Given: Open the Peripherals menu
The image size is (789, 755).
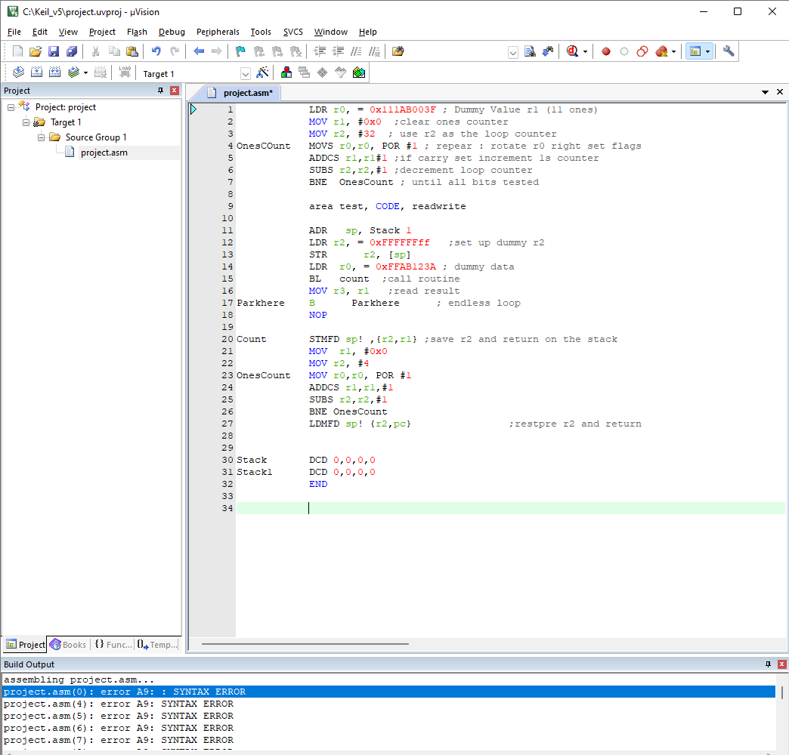Looking at the screenshot, I should [218, 32].
